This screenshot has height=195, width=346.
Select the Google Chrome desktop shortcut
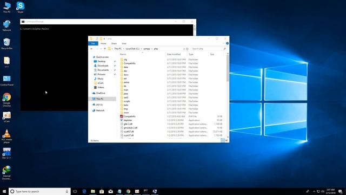(x=6, y=100)
